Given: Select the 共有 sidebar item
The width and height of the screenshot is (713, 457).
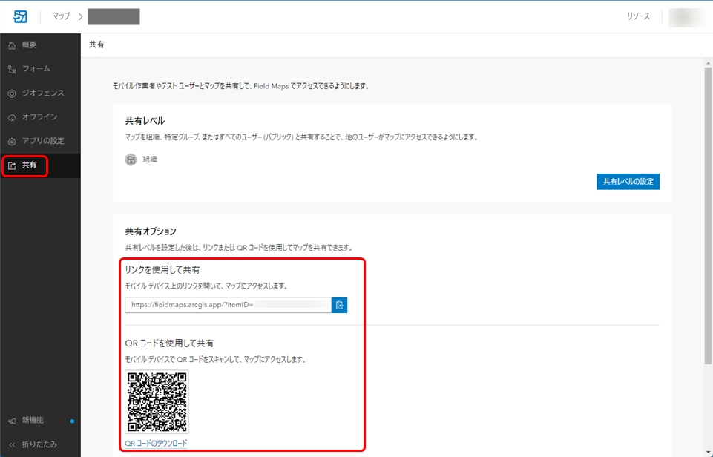Looking at the screenshot, I should pos(41,165).
